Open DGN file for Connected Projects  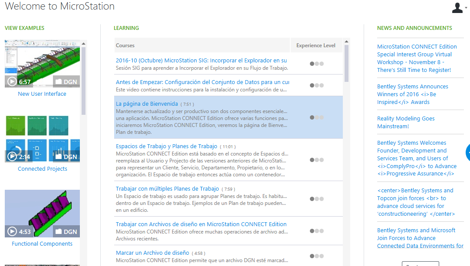[x=66, y=156]
